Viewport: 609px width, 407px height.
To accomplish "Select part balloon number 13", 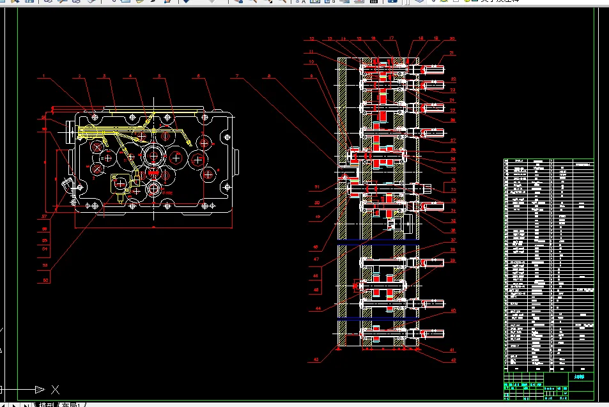I will pyautogui.click(x=330, y=39).
